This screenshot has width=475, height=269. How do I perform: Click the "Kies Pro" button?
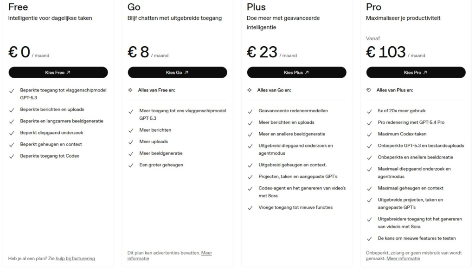416,73
